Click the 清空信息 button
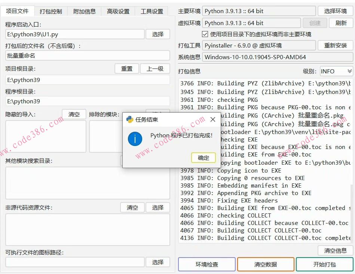The image size is (355, 274). [x=335, y=250]
